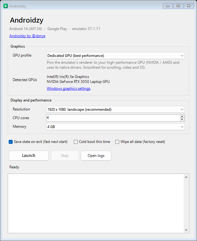Open the Memory dropdown showing 4 GB
This screenshot has height=241, width=197.
[x=116, y=127]
